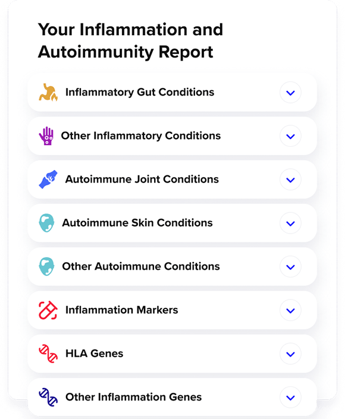Click the red DNA icon for HLA Genes

48,354
